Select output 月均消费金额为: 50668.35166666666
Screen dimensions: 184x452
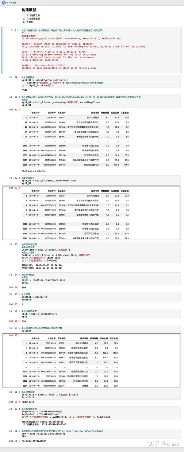[43, 422]
